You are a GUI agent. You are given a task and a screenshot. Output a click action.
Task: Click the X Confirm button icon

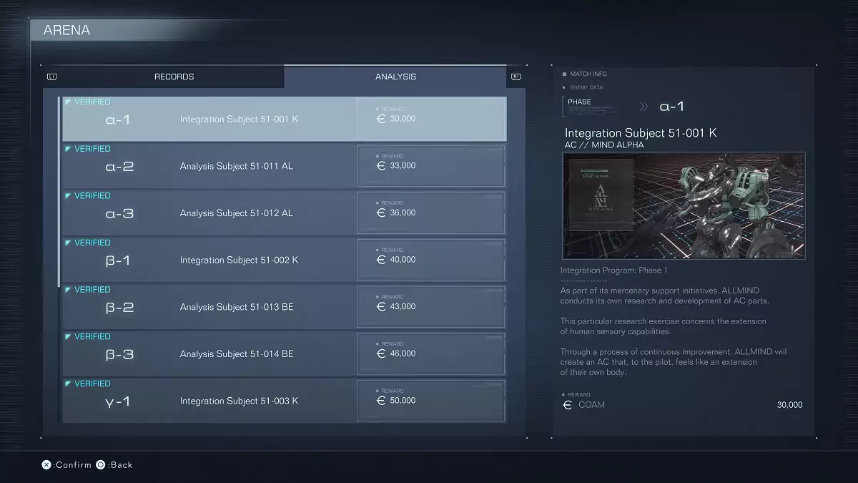46,465
